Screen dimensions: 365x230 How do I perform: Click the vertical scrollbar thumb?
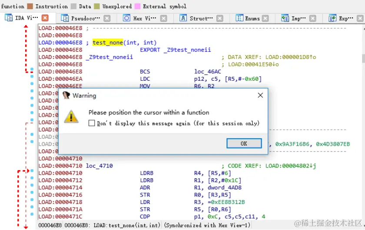click(363, 59)
